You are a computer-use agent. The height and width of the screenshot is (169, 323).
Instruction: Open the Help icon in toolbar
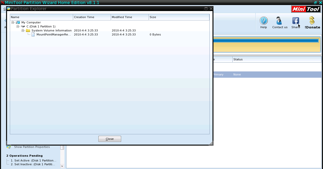(263, 21)
